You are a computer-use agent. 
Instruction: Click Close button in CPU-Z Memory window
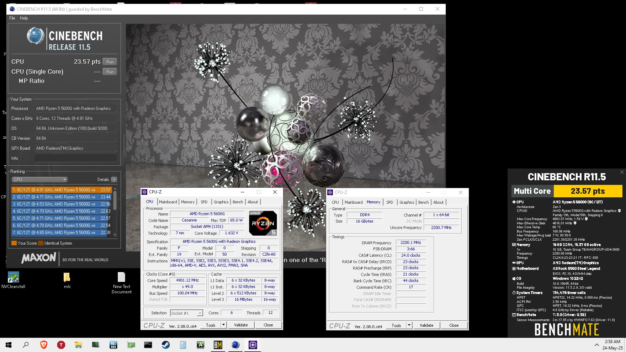click(454, 325)
